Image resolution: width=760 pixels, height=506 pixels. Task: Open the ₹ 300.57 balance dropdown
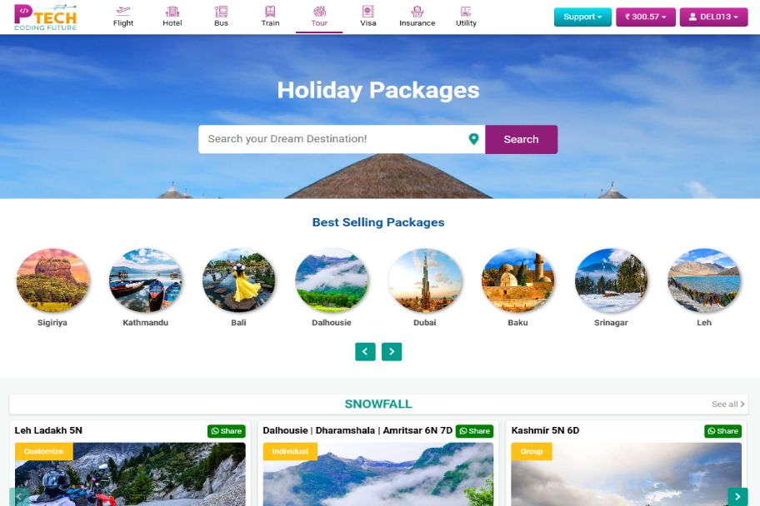pos(646,17)
